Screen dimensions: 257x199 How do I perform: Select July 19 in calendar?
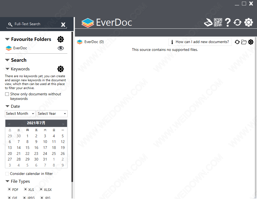click(62, 148)
